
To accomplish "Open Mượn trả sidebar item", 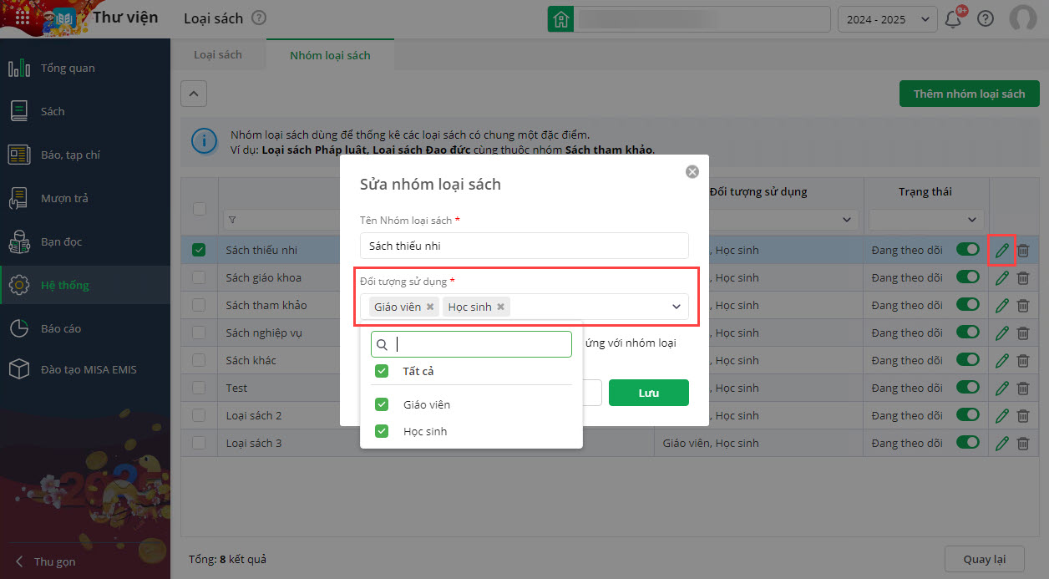I will (x=85, y=198).
